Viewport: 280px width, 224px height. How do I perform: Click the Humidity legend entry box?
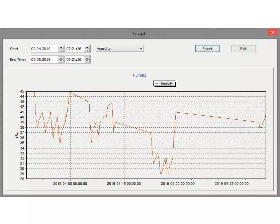(x=164, y=83)
